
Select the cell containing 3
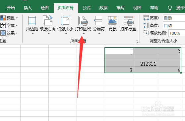[x=119, y=70]
